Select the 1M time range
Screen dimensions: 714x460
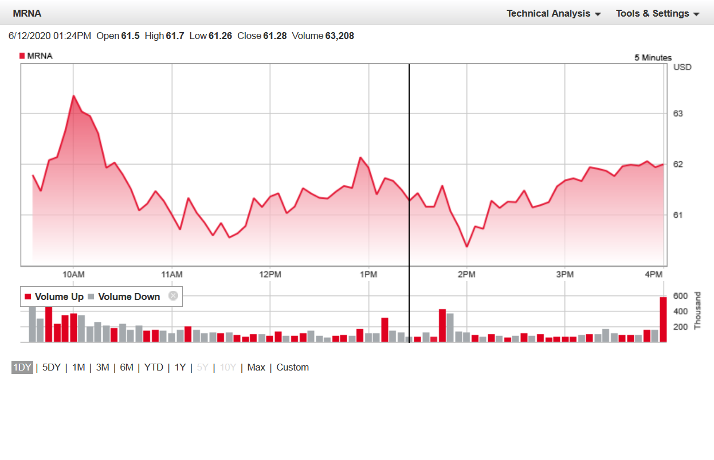[79, 368]
